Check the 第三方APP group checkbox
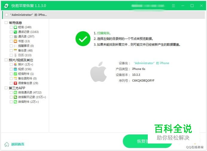The width and height of the screenshot is (207, 151). pos(6,88)
